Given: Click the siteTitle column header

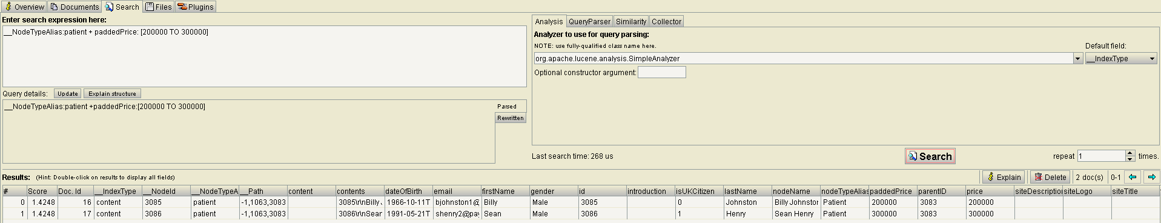Looking at the screenshot, I should click(x=1135, y=191).
